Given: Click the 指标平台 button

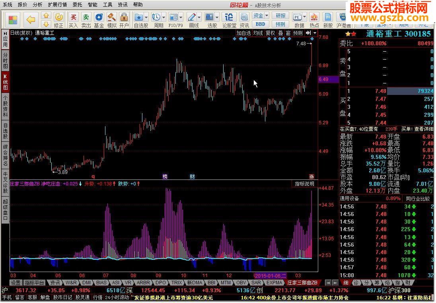Looking at the screenshot, I should (35, 283).
